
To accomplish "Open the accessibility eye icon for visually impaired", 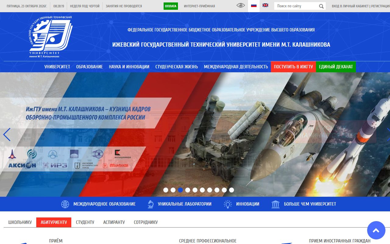I will [241, 5].
